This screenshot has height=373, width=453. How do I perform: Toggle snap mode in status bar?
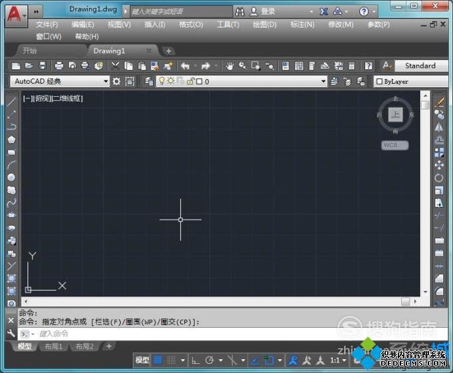pos(172,360)
